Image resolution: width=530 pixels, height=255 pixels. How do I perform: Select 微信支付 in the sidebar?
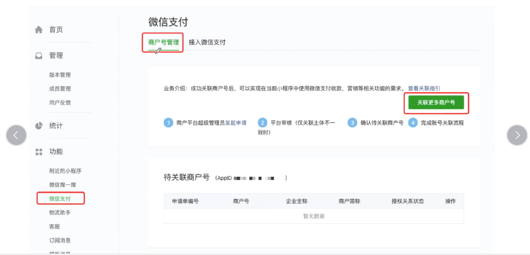click(60, 199)
